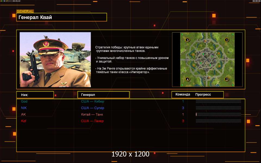Click the Генерал column header
This screenshot has width=261, height=163.
(x=104, y=95)
